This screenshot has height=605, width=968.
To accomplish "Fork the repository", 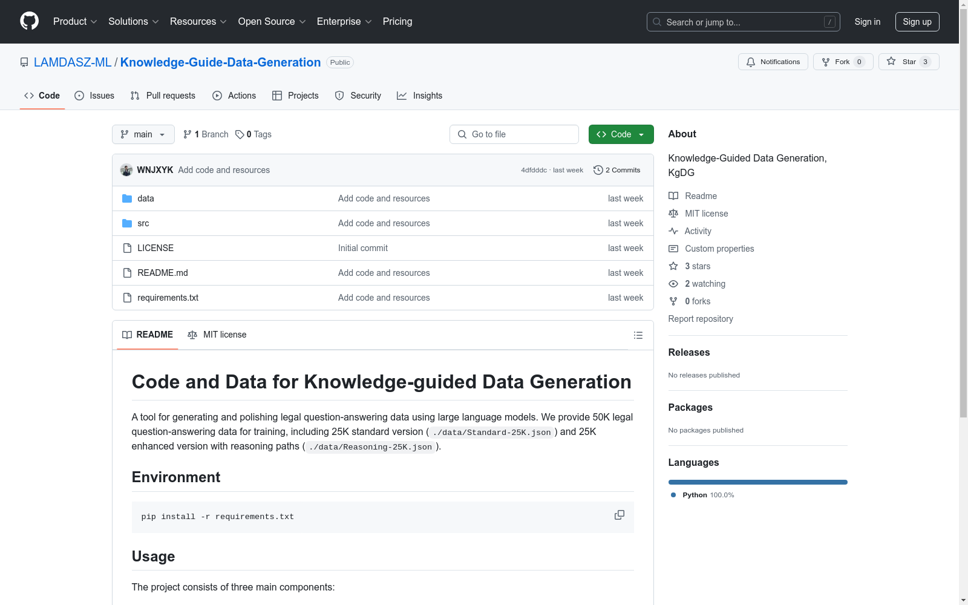I will pyautogui.click(x=842, y=62).
